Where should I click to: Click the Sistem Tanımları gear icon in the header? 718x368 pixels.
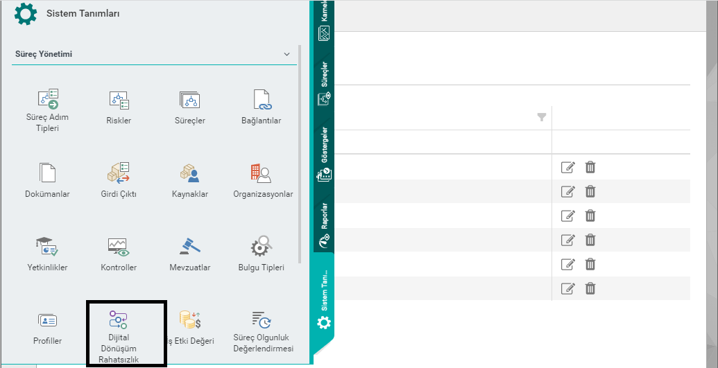[x=26, y=13]
